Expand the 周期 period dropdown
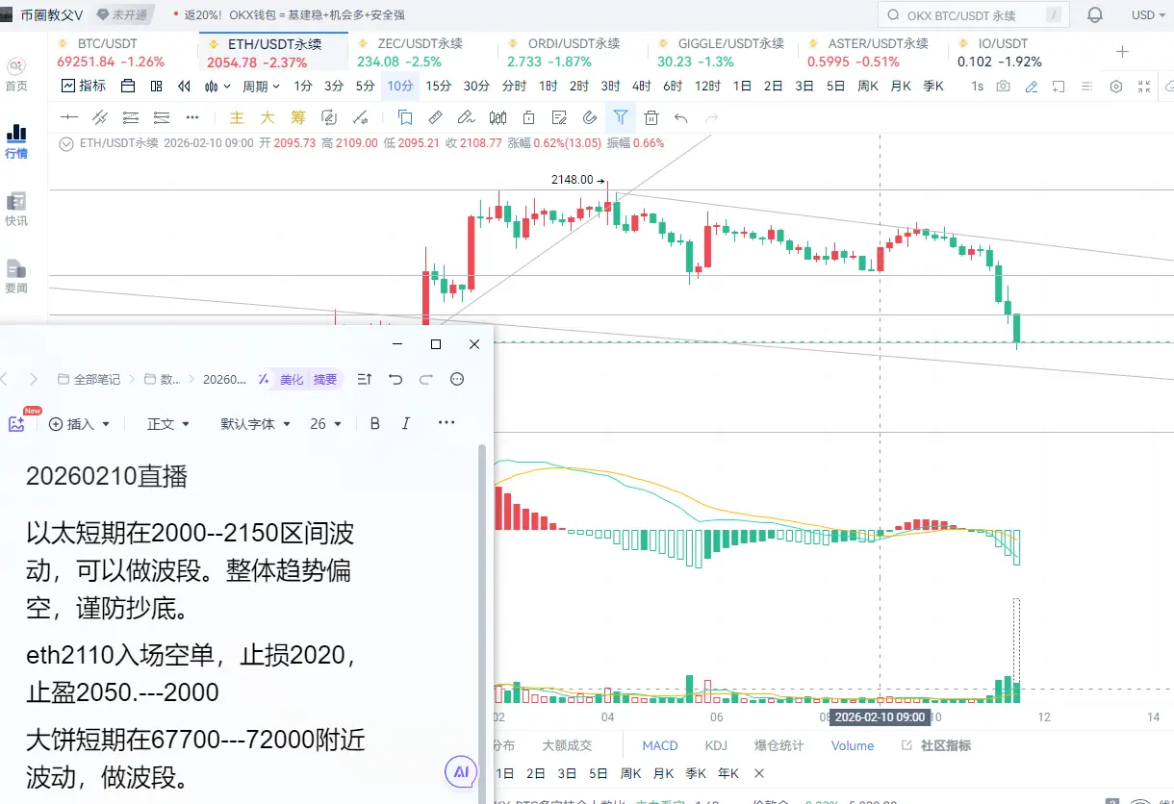Screen dimensions: 1174x804 tap(261, 86)
